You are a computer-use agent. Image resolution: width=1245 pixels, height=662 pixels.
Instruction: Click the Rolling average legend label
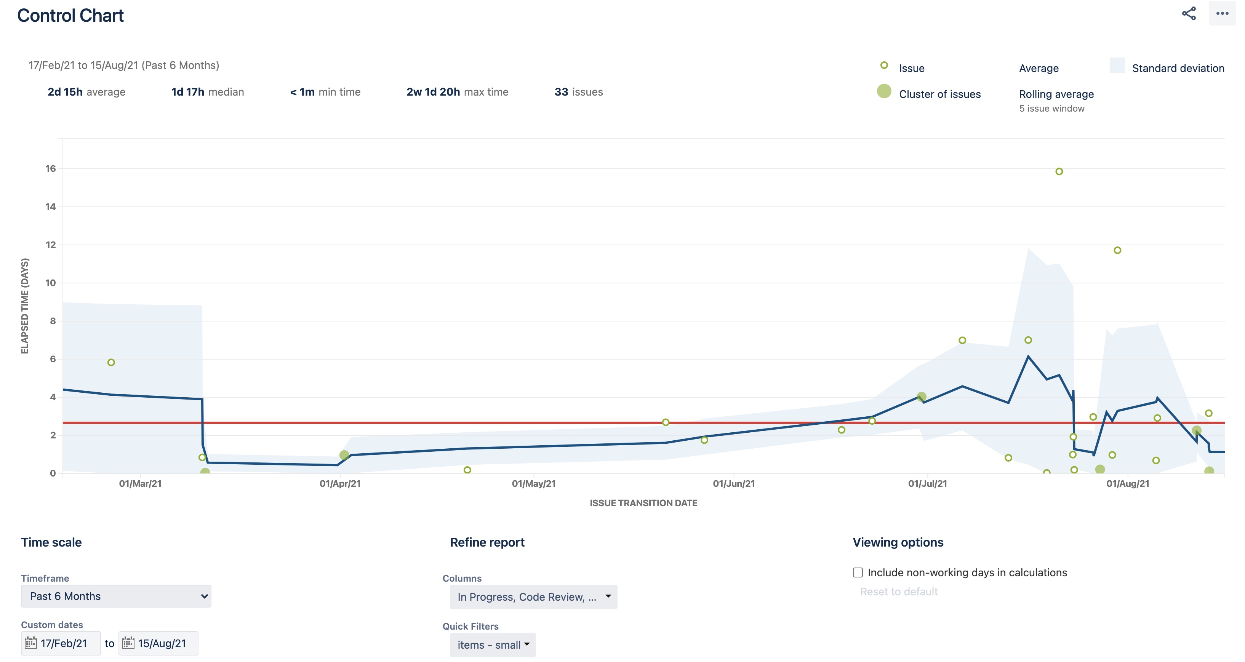click(1056, 94)
